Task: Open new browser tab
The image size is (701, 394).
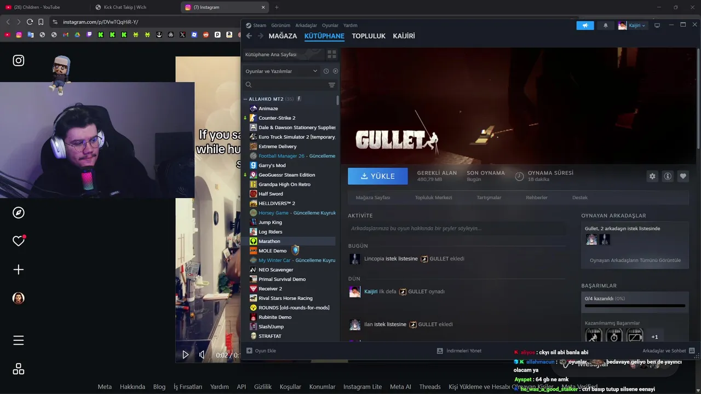Action: [x=277, y=7]
